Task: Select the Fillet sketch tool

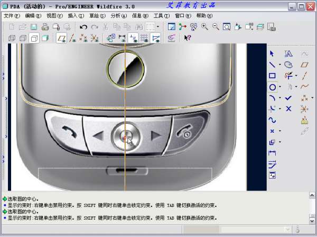Action: point(272,109)
